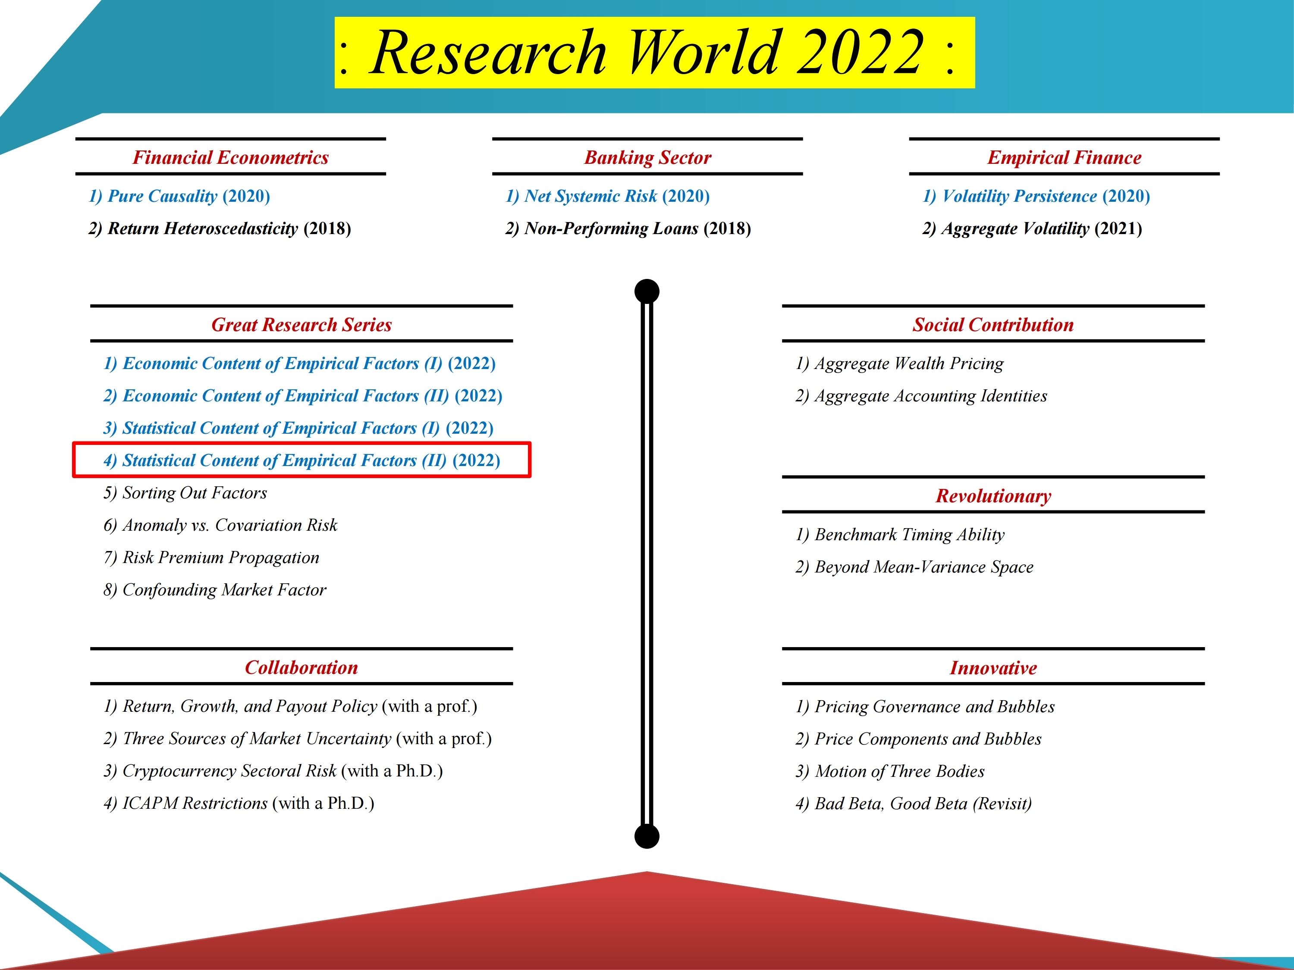Open Economic Content of Empirical Factors (I) link
The image size is (1294, 970).
tap(299, 364)
